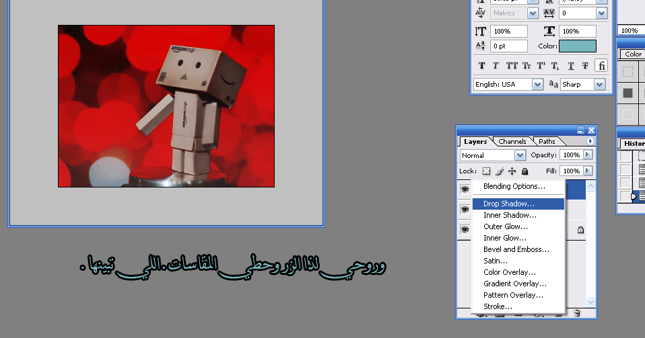Image resolution: width=645 pixels, height=338 pixels.
Task: Click the lock position move icon
Action: click(512, 171)
